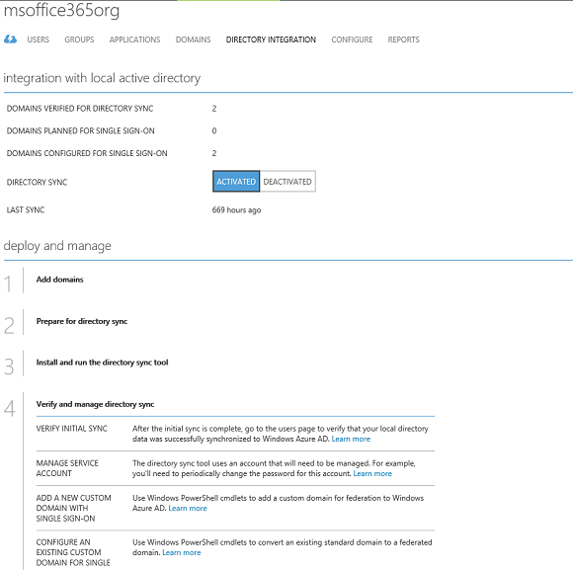Open the Applications tab

134,40
